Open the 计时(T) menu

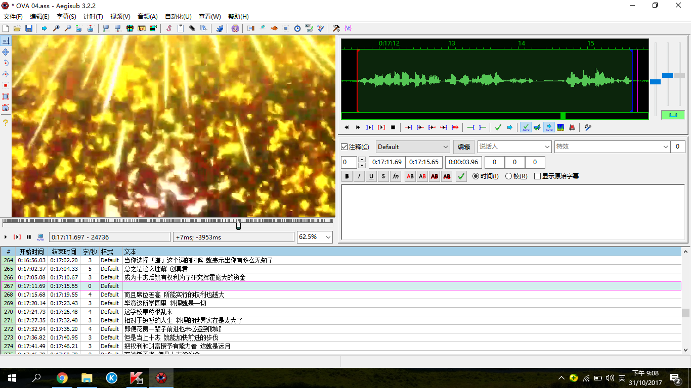[93, 17]
